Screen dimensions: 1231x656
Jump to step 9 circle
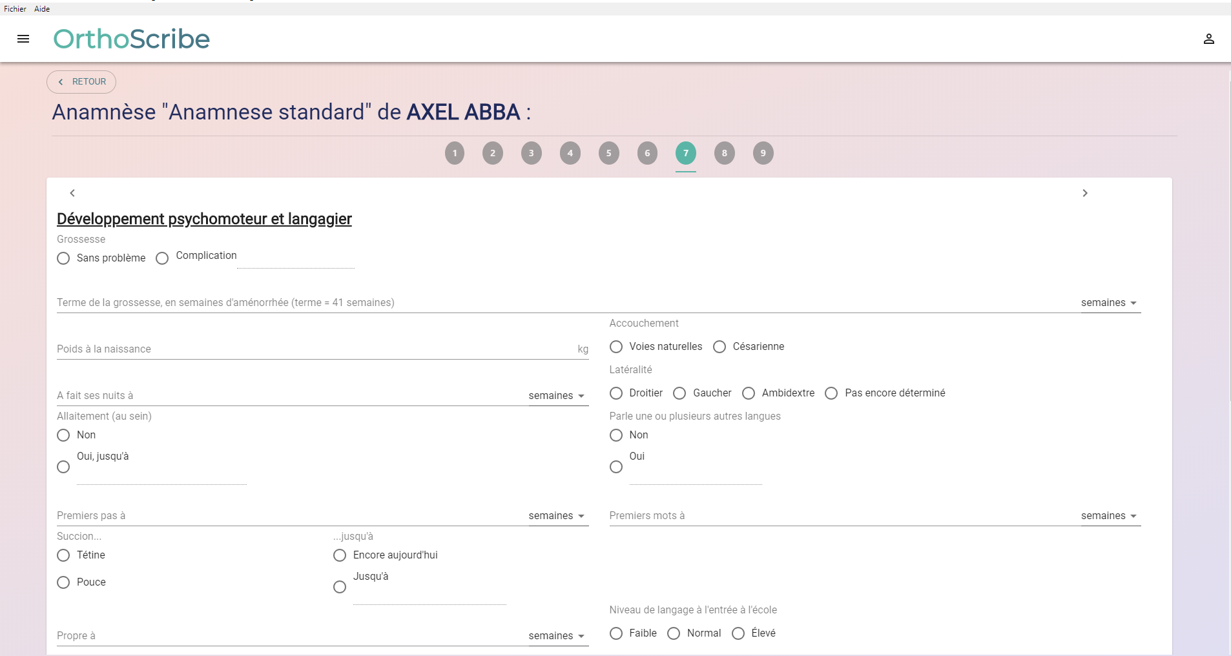click(763, 153)
